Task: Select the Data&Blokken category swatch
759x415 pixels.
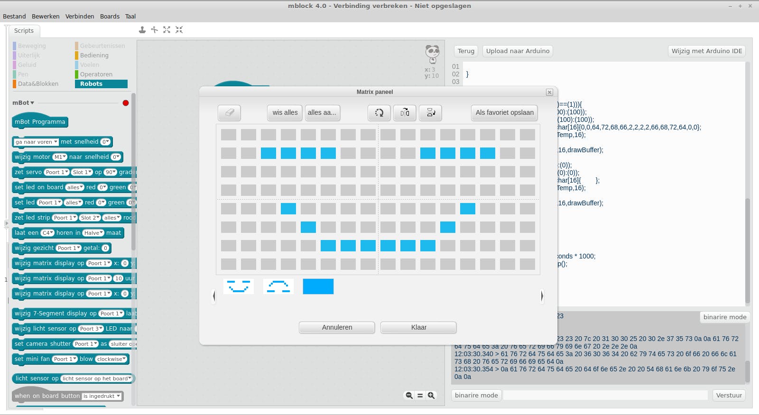Action: tap(14, 84)
